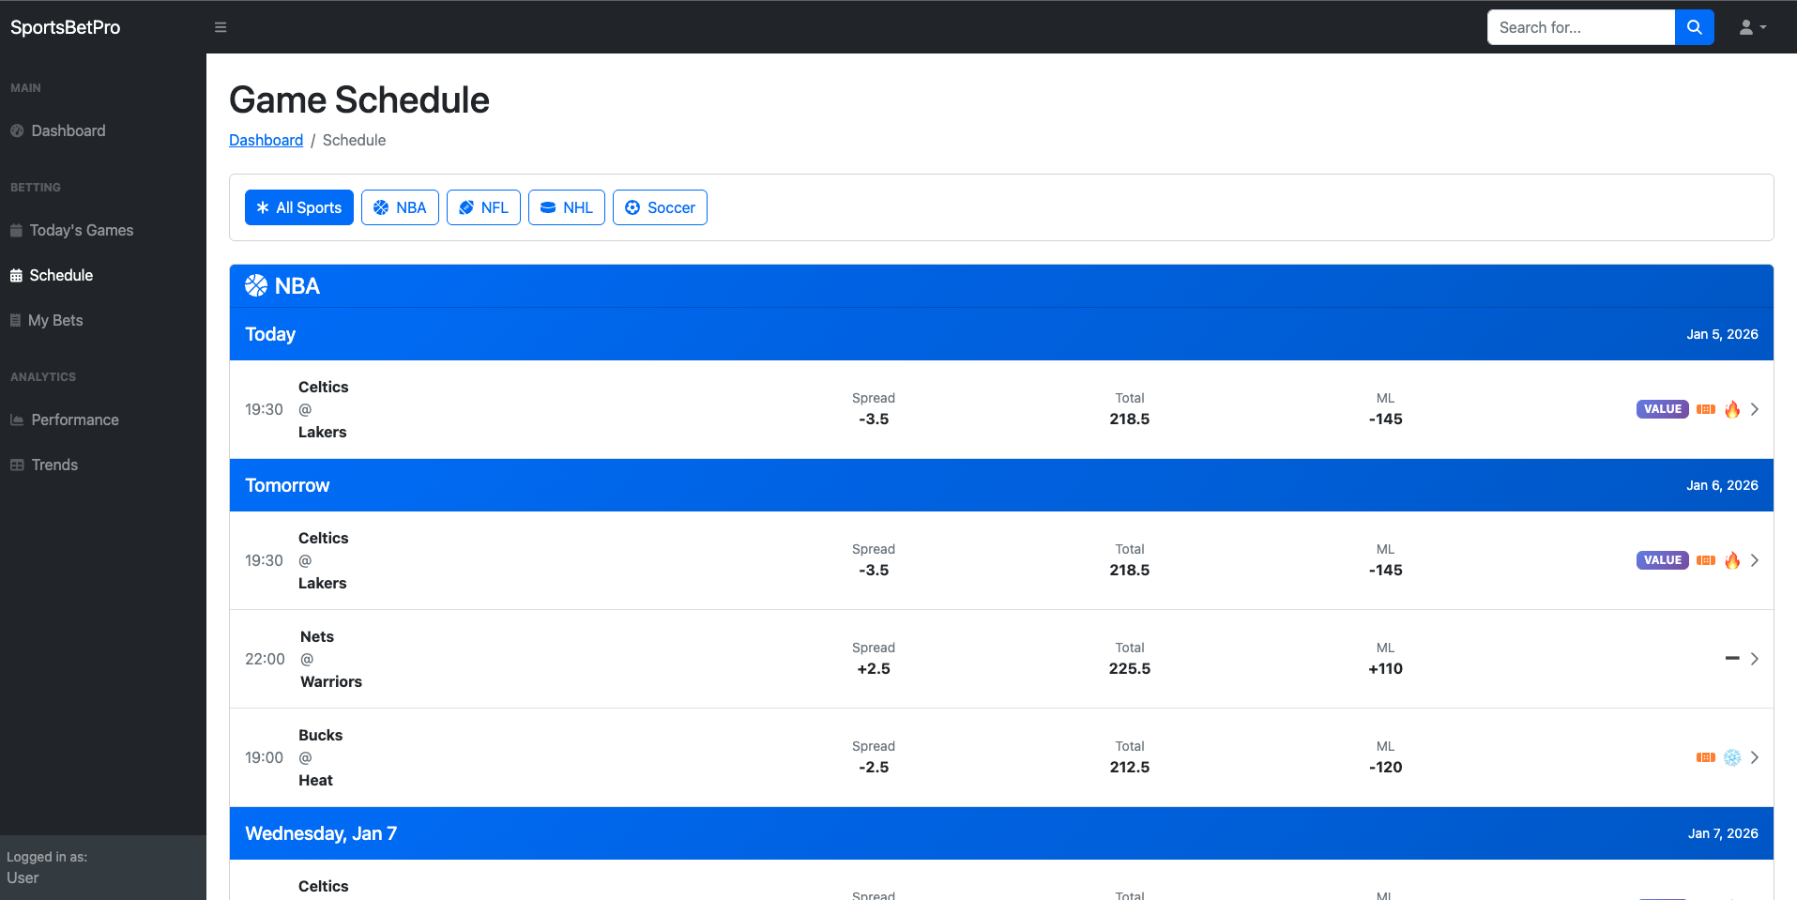Image resolution: width=1797 pixels, height=900 pixels.
Task: Click the VALUE badge on tomorrow's Celtics game
Action: (x=1662, y=560)
